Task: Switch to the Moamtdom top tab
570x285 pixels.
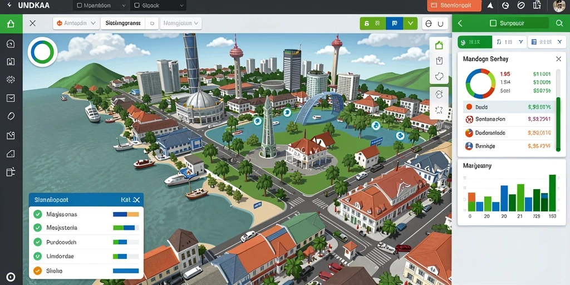Action: [x=101, y=6]
